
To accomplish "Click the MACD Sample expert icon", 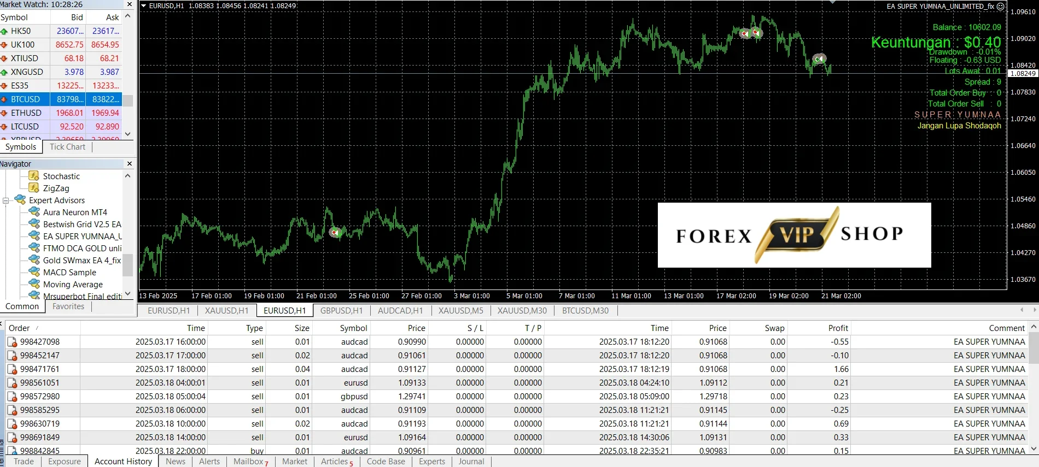I will point(34,272).
